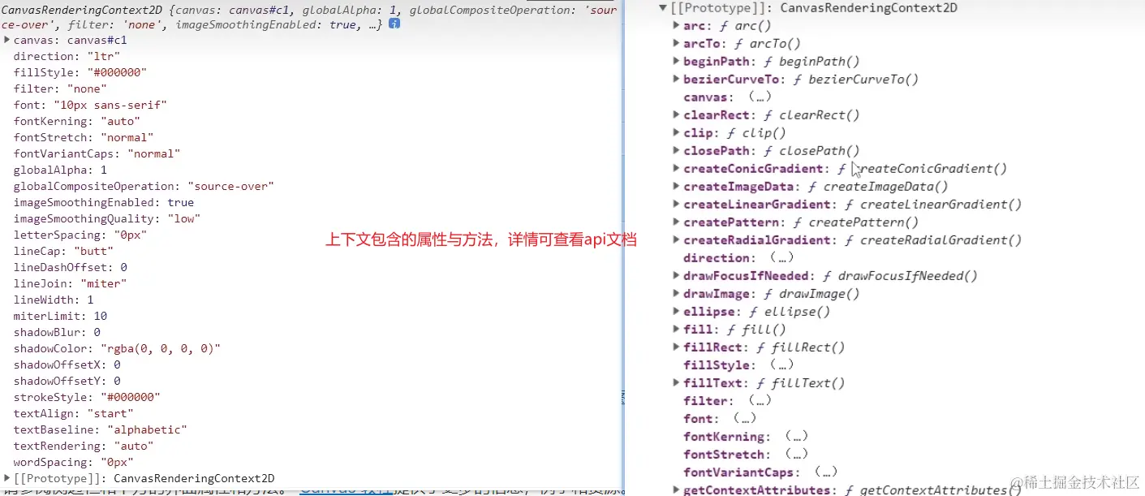Select the shadowOffsetX: 0 row
Viewport: 1145px width, 496px height.
click(x=67, y=364)
